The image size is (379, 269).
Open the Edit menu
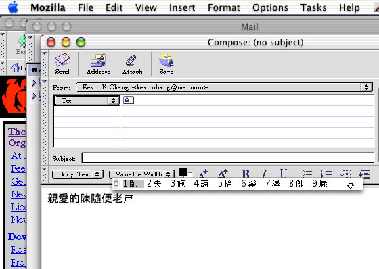[x=114, y=7]
